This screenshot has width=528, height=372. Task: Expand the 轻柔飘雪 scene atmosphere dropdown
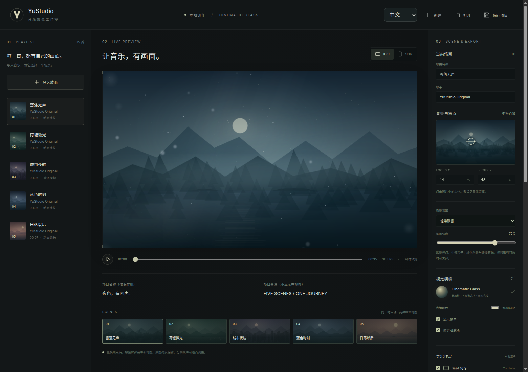(x=476, y=221)
